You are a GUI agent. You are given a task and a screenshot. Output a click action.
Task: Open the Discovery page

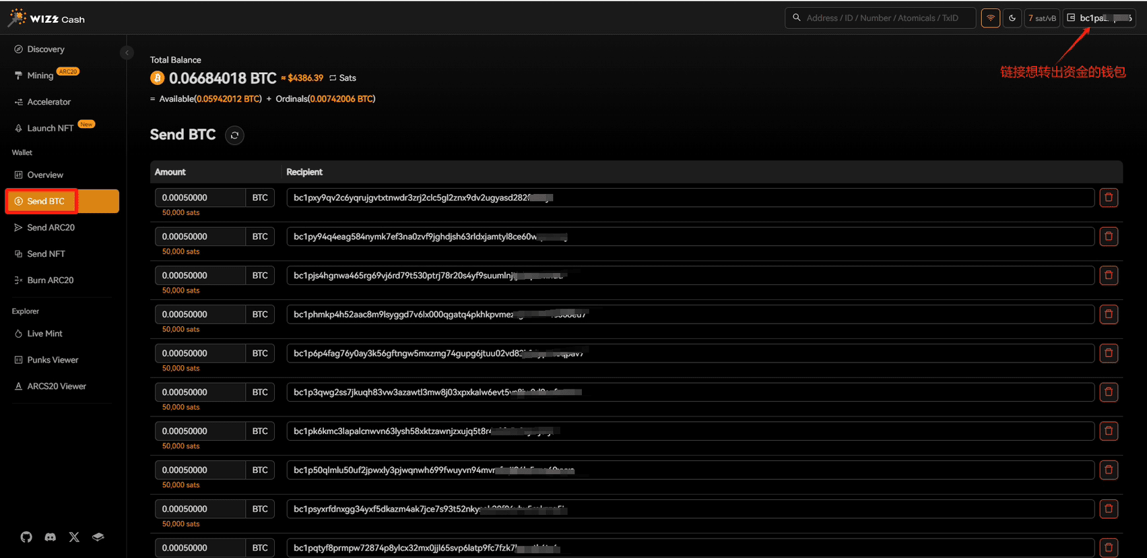(x=46, y=49)
